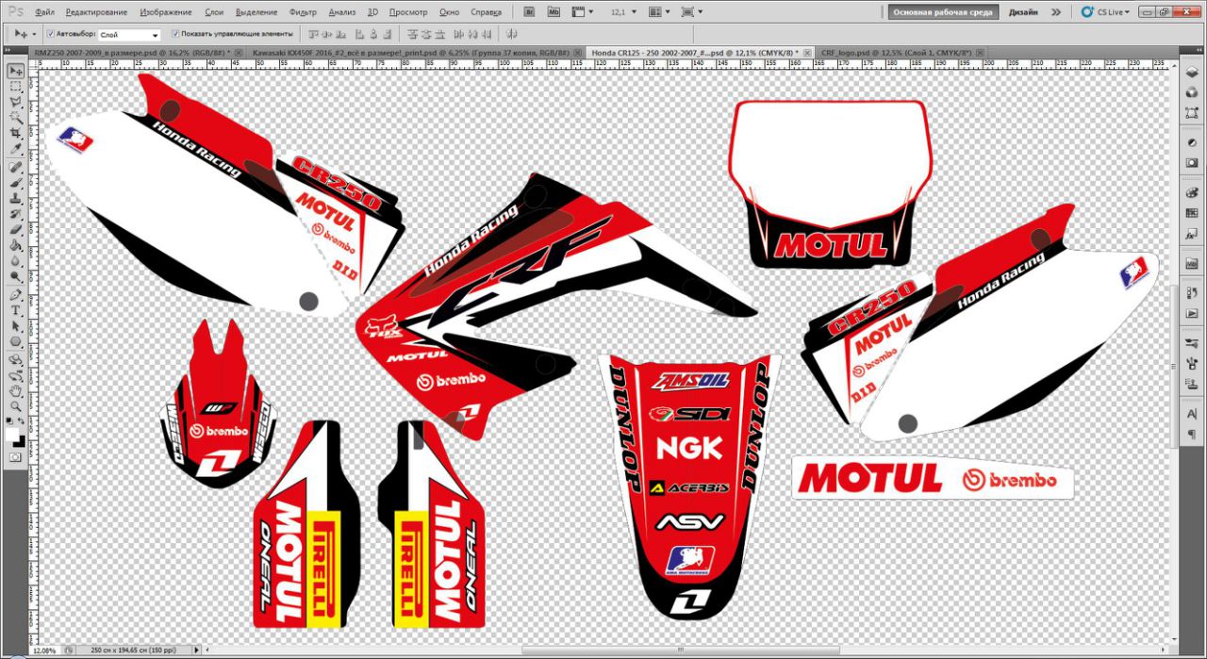Open the Справка menu
Screen dimensions: 1207x659
[486, 12]
